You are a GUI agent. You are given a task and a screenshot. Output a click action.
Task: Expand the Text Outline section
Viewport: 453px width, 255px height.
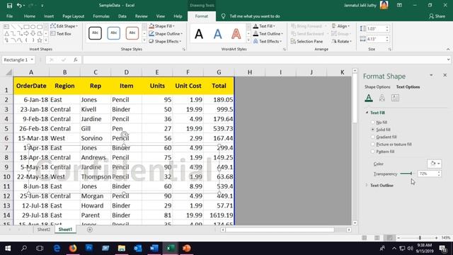pos(367,185)
